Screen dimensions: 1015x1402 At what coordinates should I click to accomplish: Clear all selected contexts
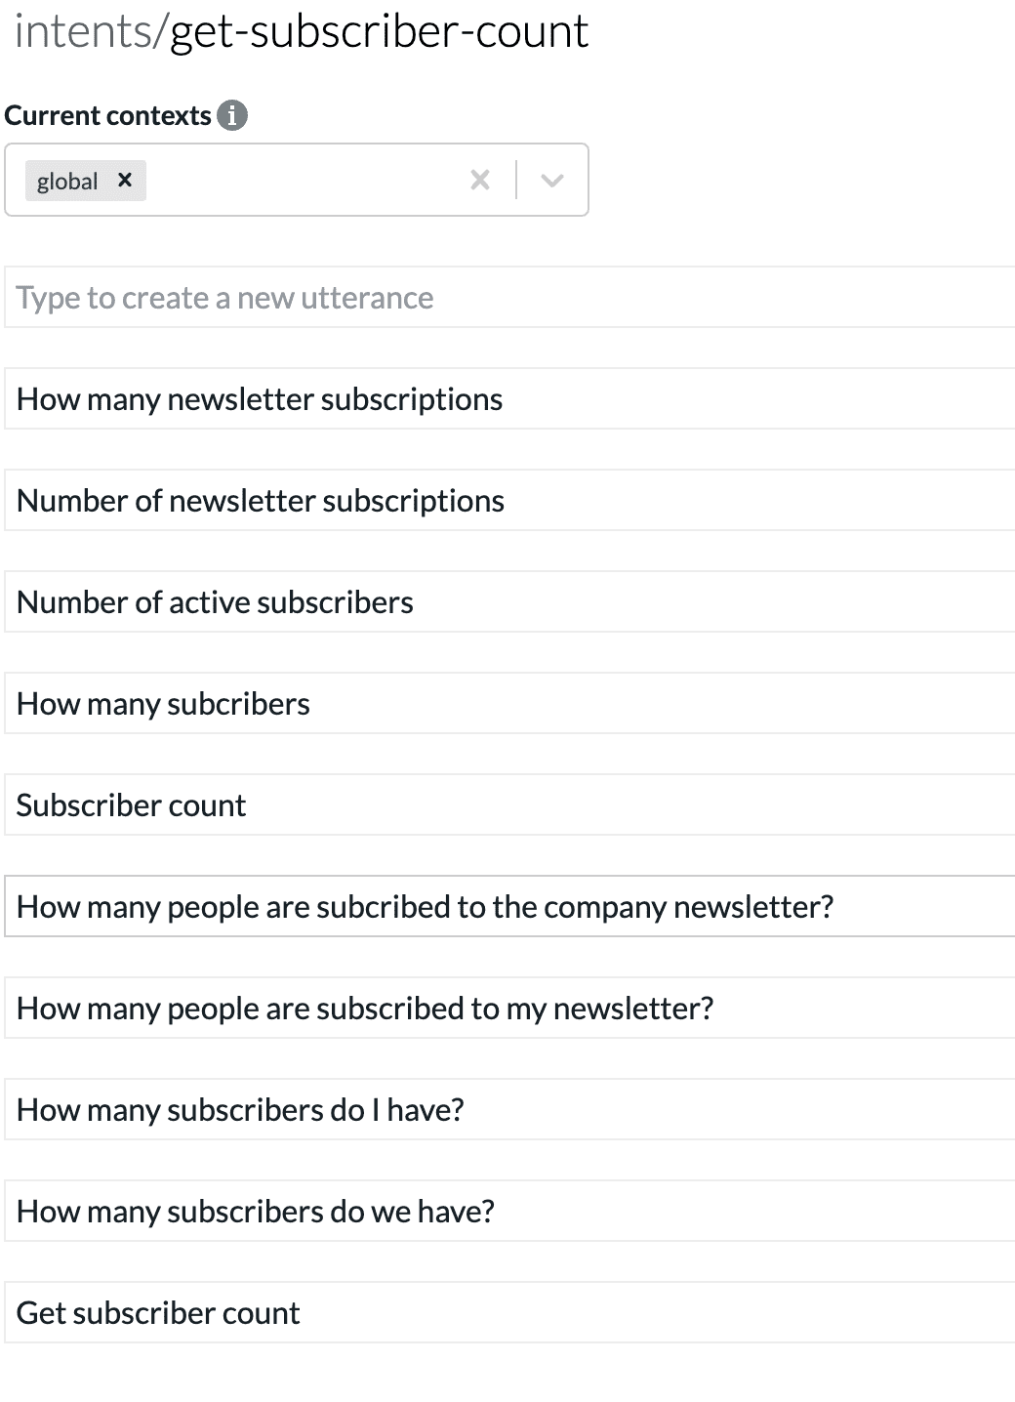point(480,180)
